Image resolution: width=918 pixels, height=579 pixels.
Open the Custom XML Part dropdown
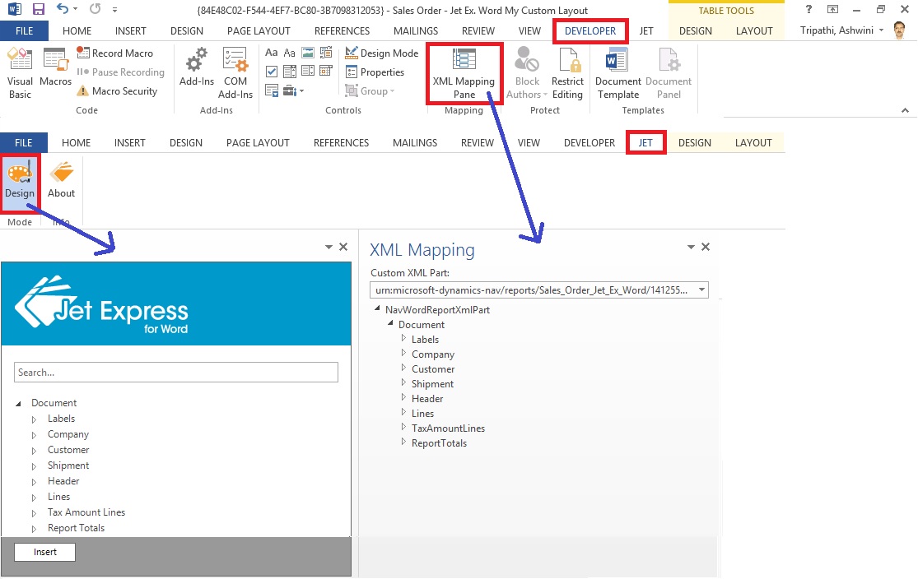[701, 289]
